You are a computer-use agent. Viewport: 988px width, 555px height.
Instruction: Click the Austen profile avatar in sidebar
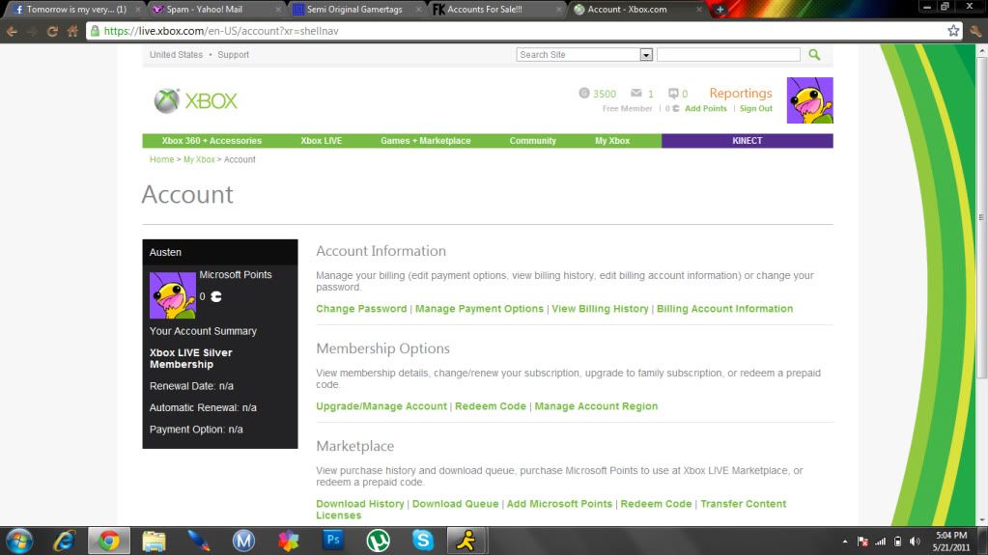173,294
